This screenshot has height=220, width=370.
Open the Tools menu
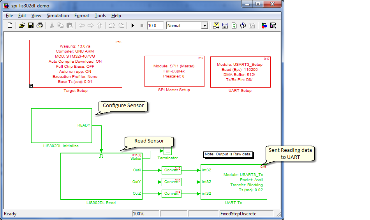click(100, 16)
